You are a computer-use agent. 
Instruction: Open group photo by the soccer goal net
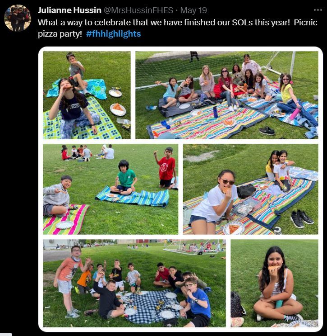click(x=227, y=95)
